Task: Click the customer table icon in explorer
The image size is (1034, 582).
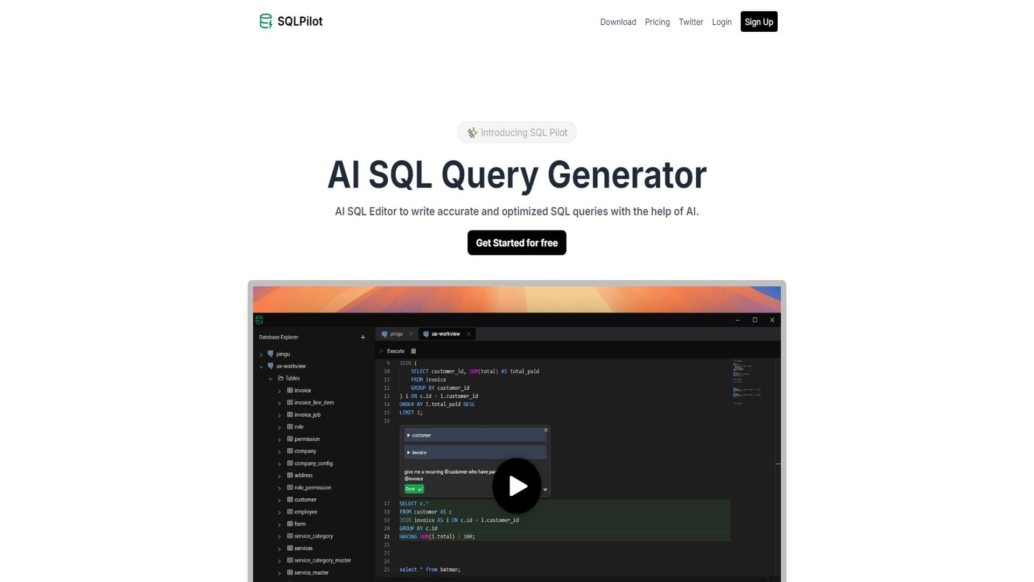Action: tap(290, 500)
